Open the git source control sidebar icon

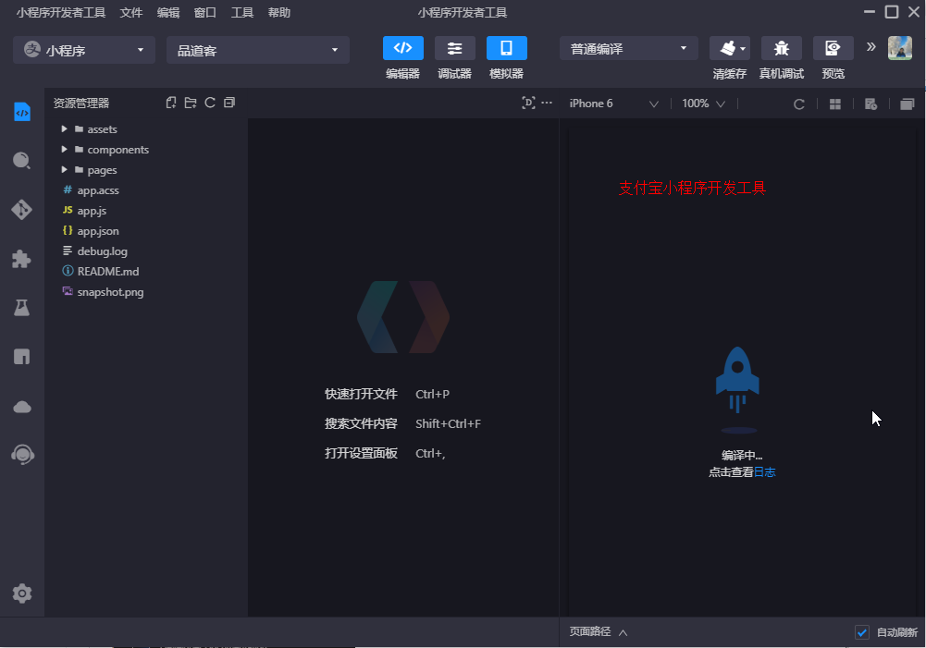click(22, 210)
